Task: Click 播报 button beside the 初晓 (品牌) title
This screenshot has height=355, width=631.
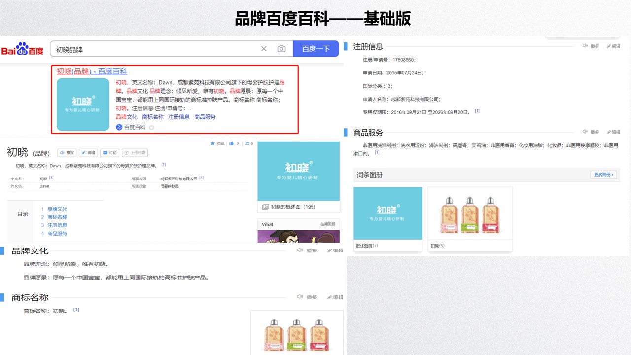Action: (x=67, y=153)
